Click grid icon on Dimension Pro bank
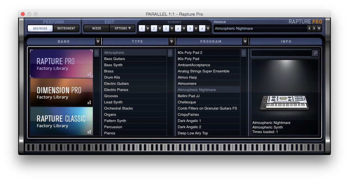The height and width of the screenshot is (181, 349). tap(89, 103)
